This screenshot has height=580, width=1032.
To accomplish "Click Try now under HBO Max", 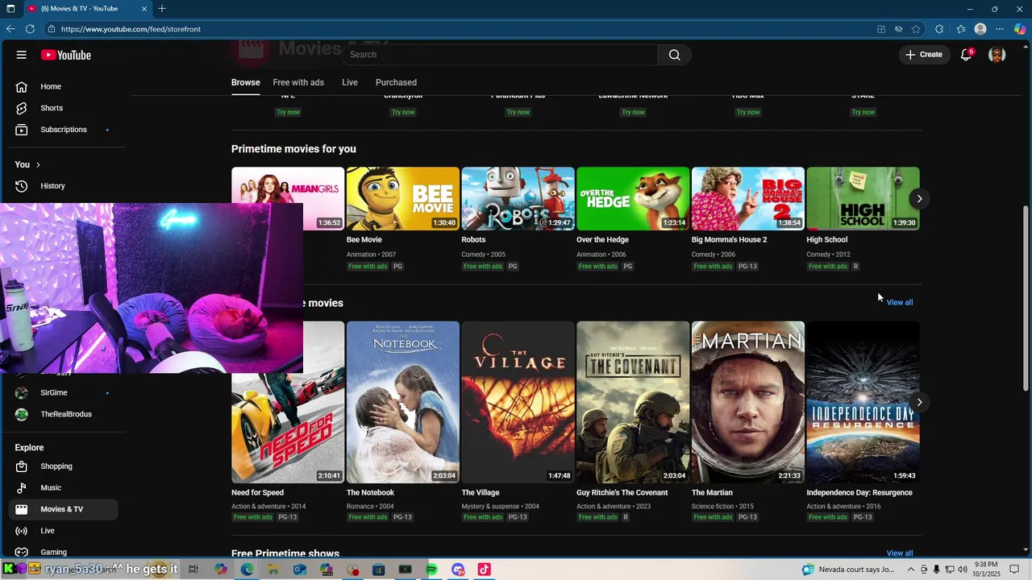I will click(x=747, y=112).
